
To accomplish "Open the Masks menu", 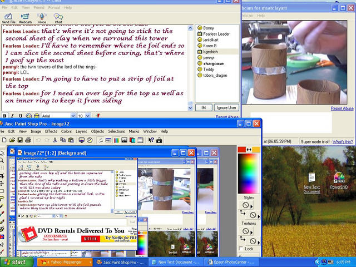I will pos(134,131).
